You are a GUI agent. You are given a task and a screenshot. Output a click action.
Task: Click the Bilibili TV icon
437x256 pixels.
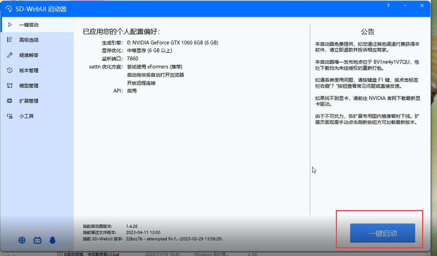pos(38,240)
